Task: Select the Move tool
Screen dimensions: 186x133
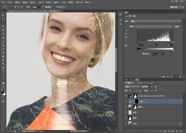Action: (x=3, y=15)
